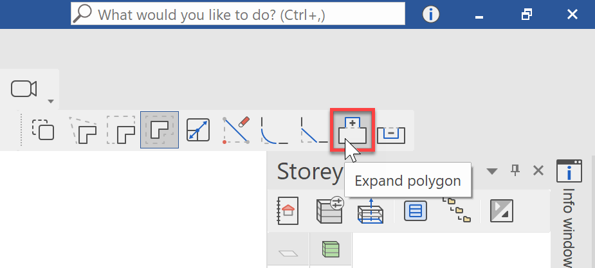This screenshot has width=595, height=268.
Task: Click the info help button in title bar
Action: point(430,15)
